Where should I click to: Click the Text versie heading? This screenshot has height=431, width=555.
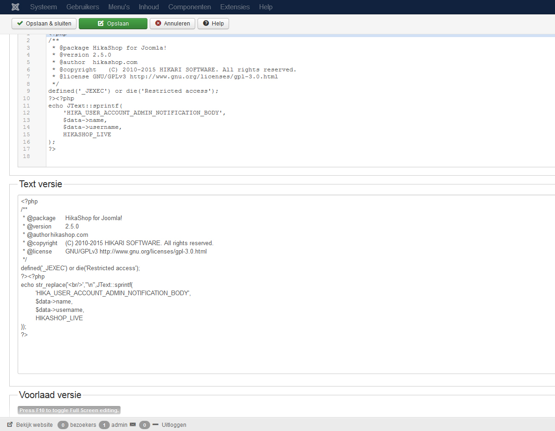[40, 184]
